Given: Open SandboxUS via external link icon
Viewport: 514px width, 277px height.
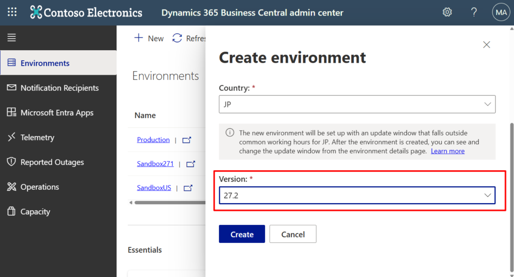Looking at the screenshot, I should coord(188,188).
